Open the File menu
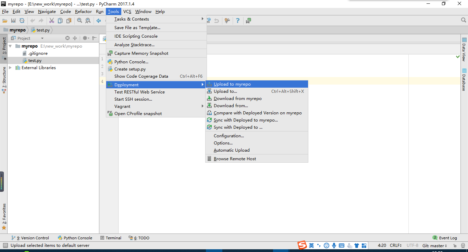The image size is (468, 252). [5, 12]
